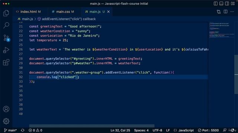The width and height of the screenshot is (238, 133).
Task: Split the editor to the right
Action: (226, 11)
